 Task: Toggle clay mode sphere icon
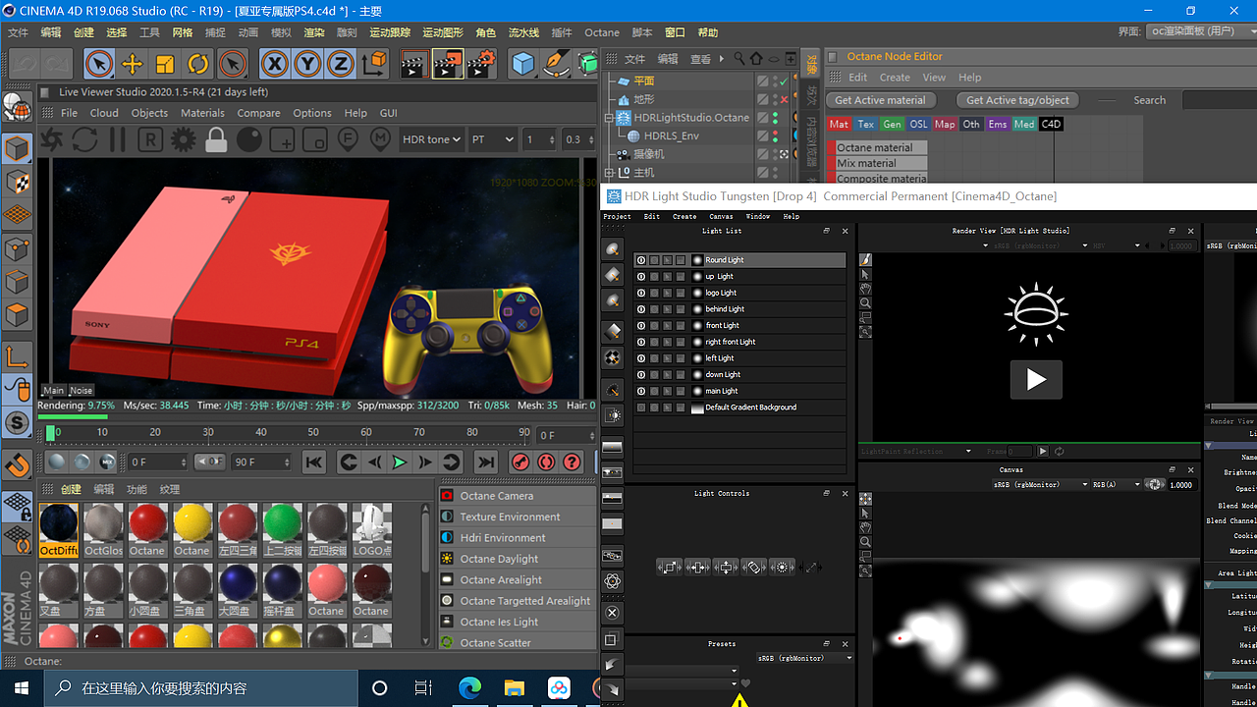[249, 139]
